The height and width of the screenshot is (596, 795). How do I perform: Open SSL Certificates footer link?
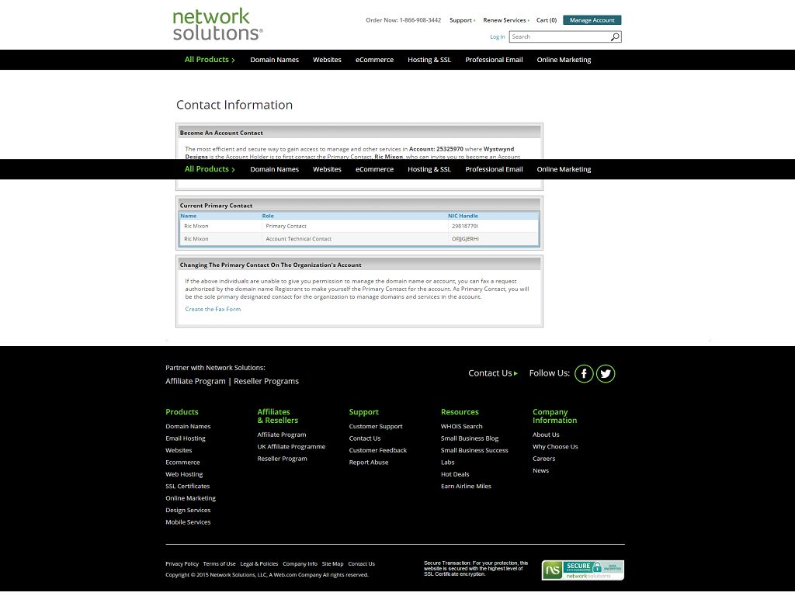point(188,486)
